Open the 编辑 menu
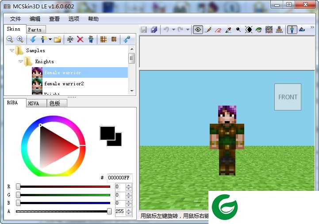Screen dimensions: 319x224 pyautogui.click(x=35, y=19)
